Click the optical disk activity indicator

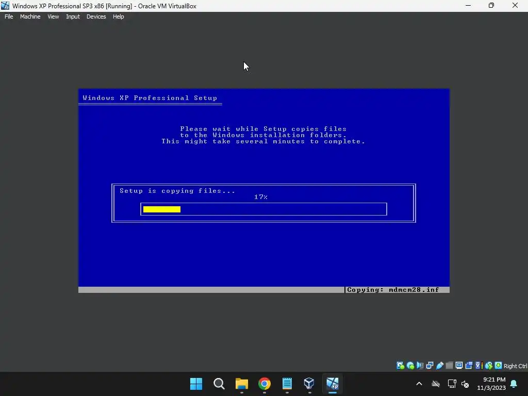[410, 366]
